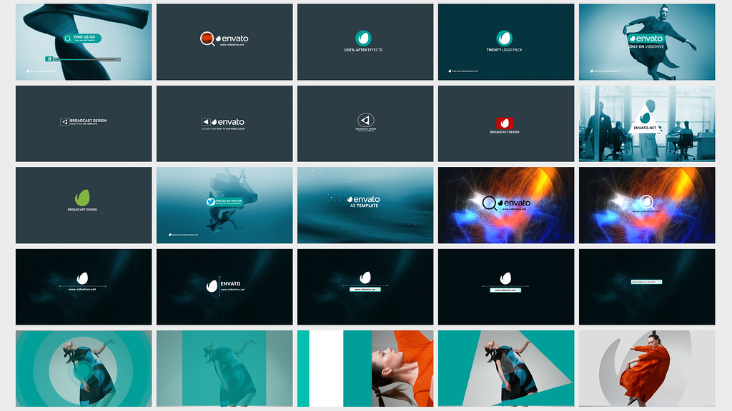Click the Twitter bird icon
Image resolution: width=732 pixels, height=411 pixels.
(211, 202)
